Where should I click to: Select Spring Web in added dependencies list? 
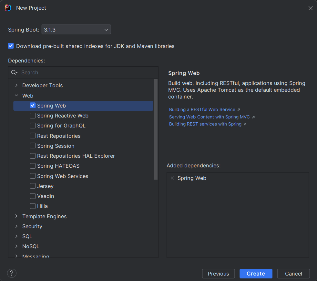pos(192,178)
